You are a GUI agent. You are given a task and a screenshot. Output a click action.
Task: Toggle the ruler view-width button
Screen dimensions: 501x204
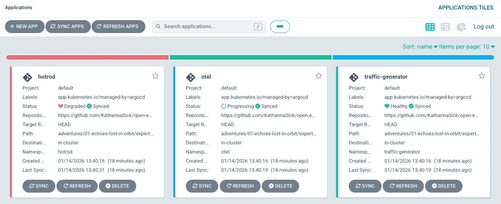coord(280,27)
